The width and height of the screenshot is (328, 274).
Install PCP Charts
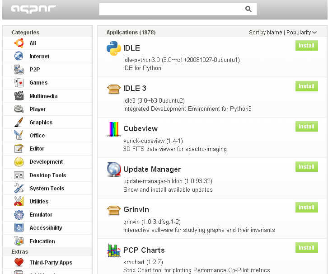(x=307, y=248)
